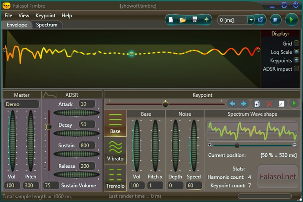This screenshot has width=303, height=202.
Task: Expand the 0 [ms] time dropdown
Action: [x=251, y=20]
